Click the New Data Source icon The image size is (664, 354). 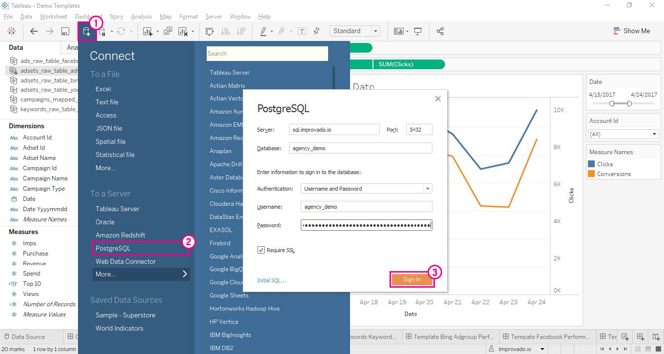point(87,32)
